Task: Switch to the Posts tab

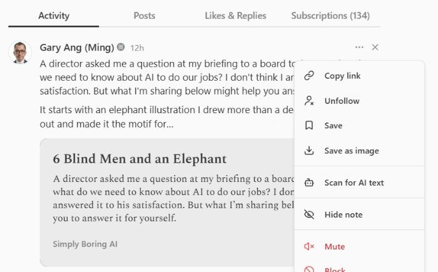Action: [x=144, y=16]
